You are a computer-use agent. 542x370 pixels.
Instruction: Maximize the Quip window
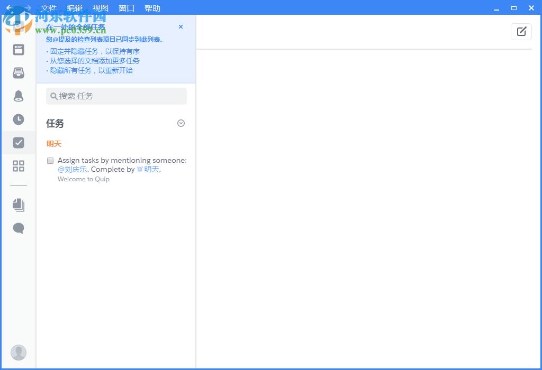pyautogui.click(x=514, y=8)
